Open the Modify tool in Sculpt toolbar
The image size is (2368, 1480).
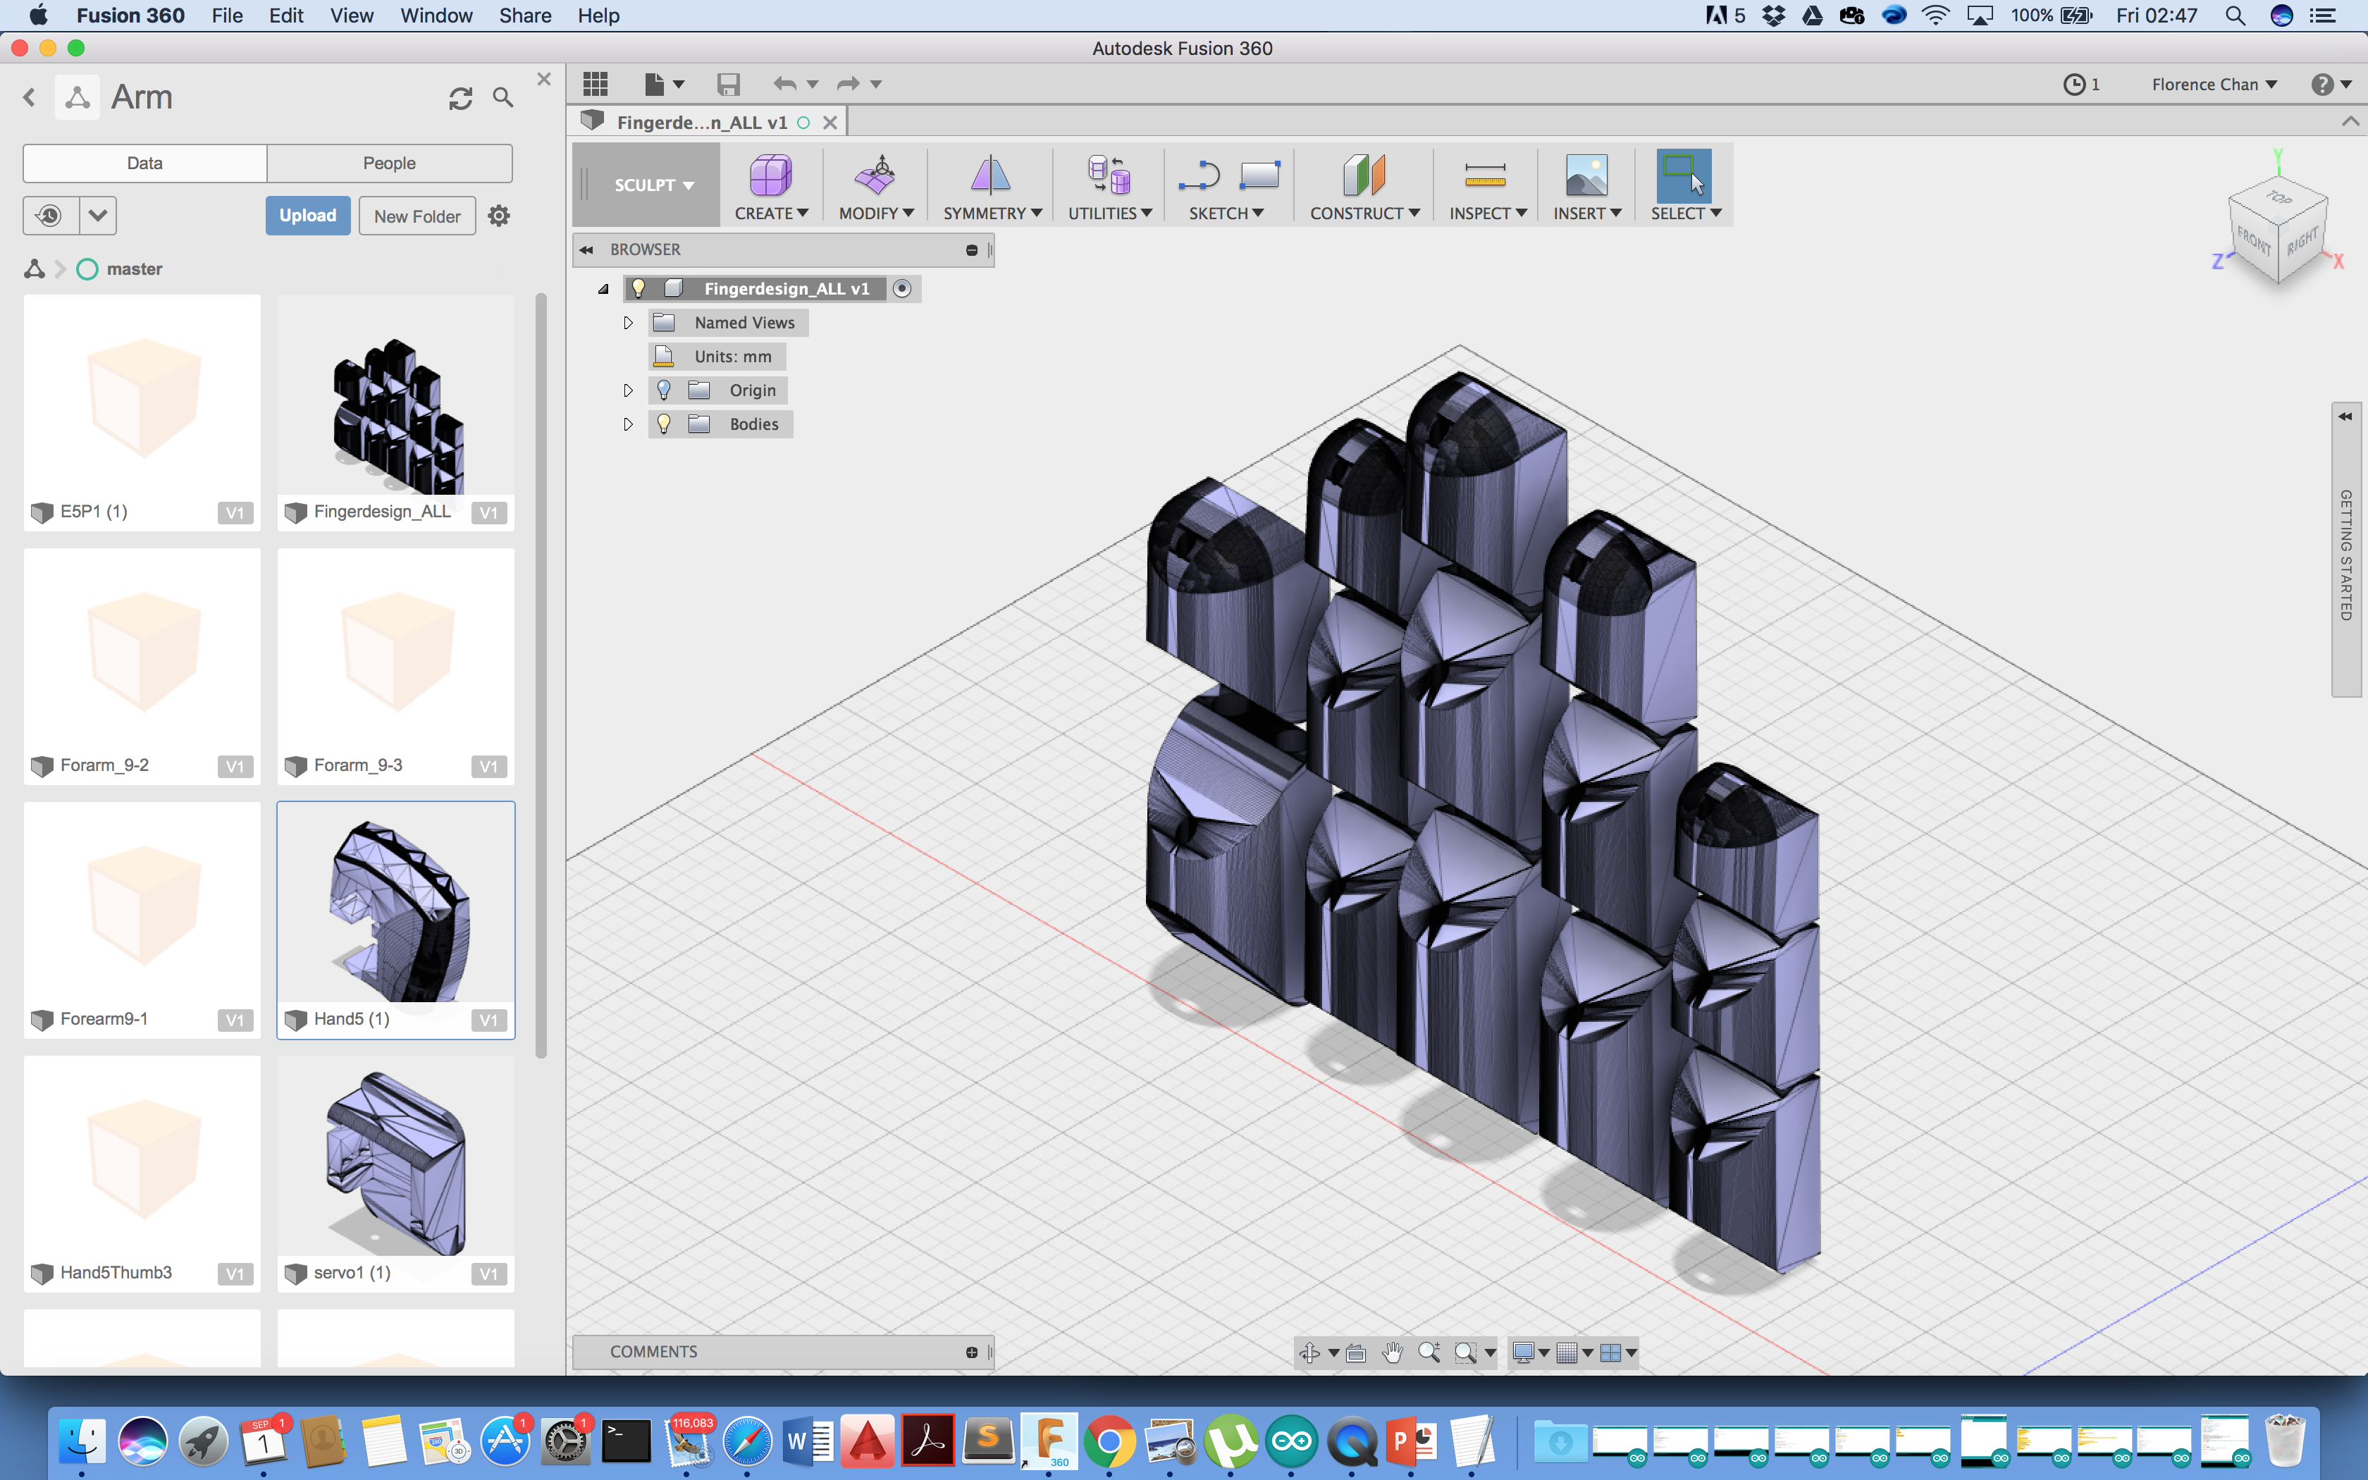pyautogui.click(x=875, y=186)
